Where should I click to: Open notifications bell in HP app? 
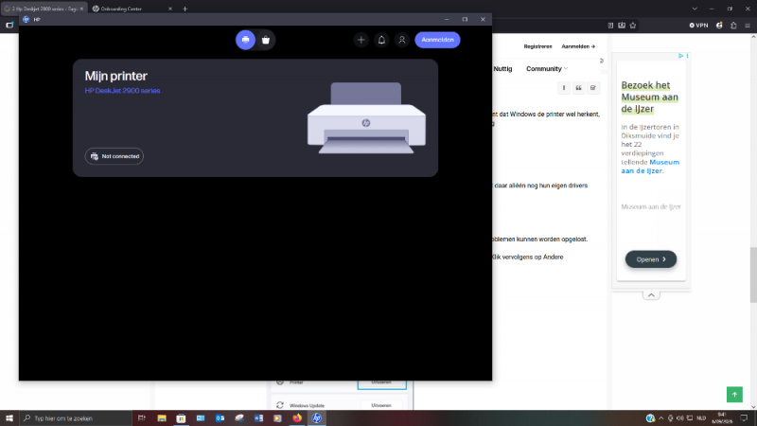381,40
